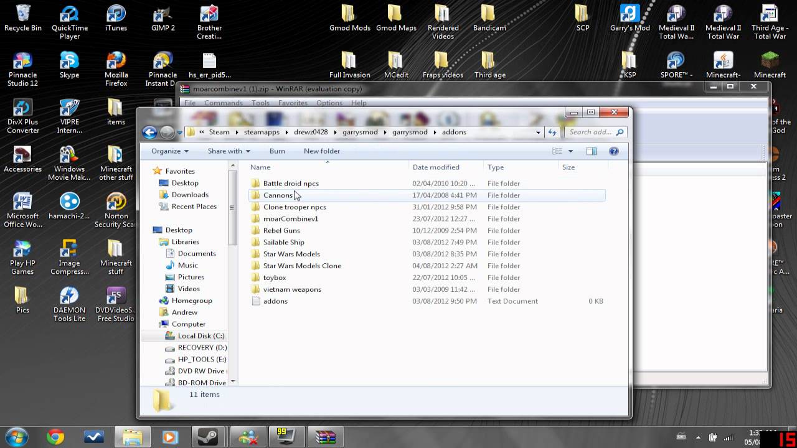This screenshot has height=448, width=797.
Task: Open the Gmod Mods desktop folder
Action: (349, 19)
